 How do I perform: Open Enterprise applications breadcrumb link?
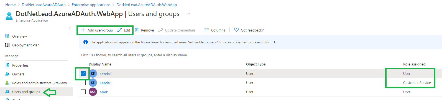91,5
